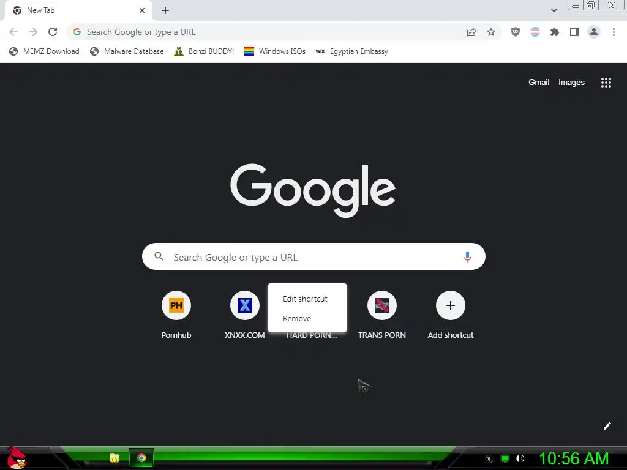627x470 pixels.
Task: Open the PH shortcut tile
Action: pyautogui.click(x=176, y=315)
